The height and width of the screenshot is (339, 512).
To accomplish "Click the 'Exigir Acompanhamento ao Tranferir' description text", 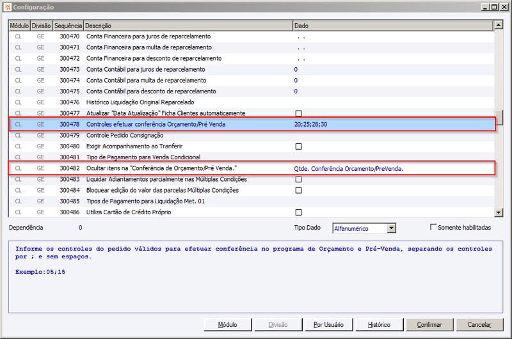I will 134,146.
